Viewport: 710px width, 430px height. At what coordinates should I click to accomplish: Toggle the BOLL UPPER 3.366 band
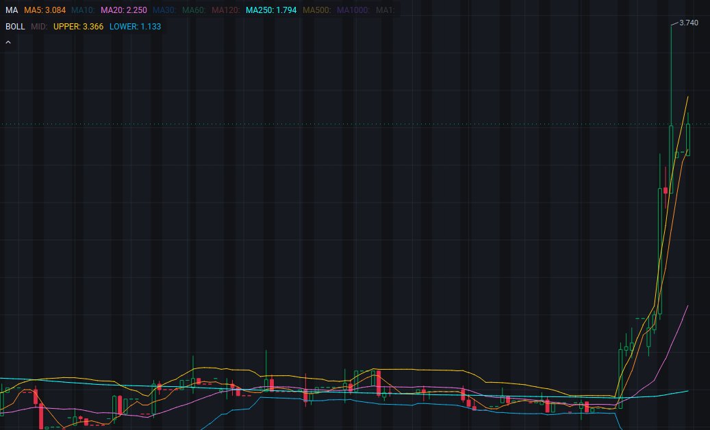[x=78, y=26]
